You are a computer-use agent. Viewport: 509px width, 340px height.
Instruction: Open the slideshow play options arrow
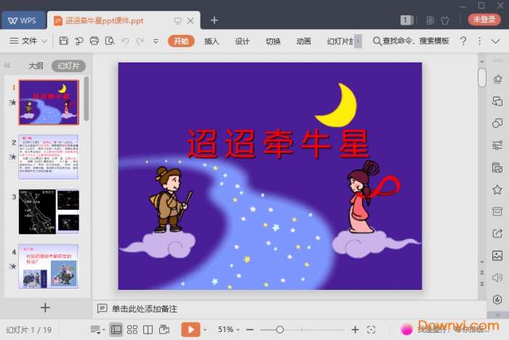click(x=205, y=330)
